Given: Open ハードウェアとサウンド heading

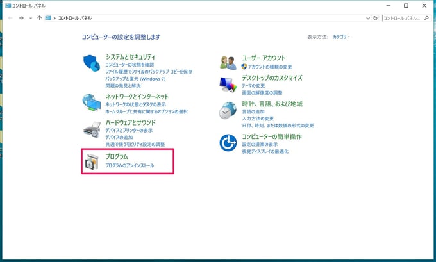Looking at the screenshot, I should click(x=130, y=122).
